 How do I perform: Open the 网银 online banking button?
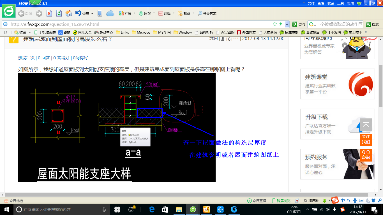tap(145, 13)
